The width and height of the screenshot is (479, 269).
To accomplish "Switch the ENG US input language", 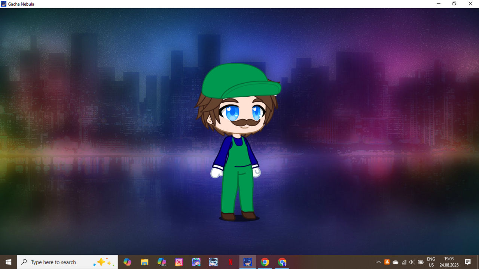I will tap(431, 262).
